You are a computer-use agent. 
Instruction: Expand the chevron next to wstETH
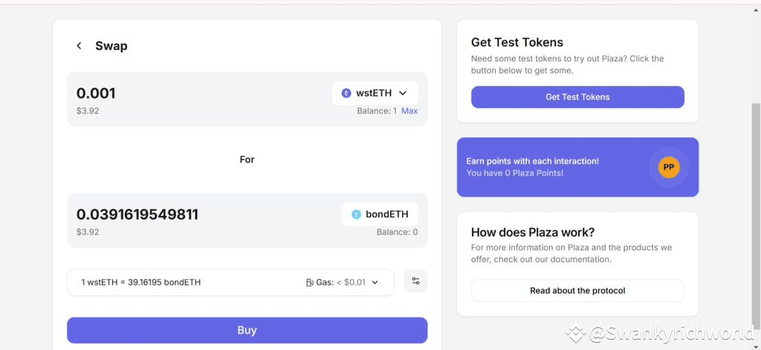403,93
